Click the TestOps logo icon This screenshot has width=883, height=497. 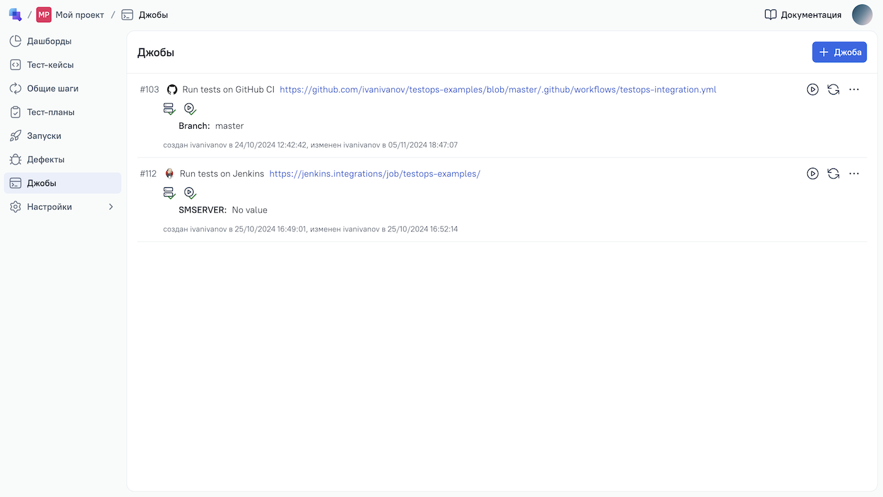[x=15, y=15]
